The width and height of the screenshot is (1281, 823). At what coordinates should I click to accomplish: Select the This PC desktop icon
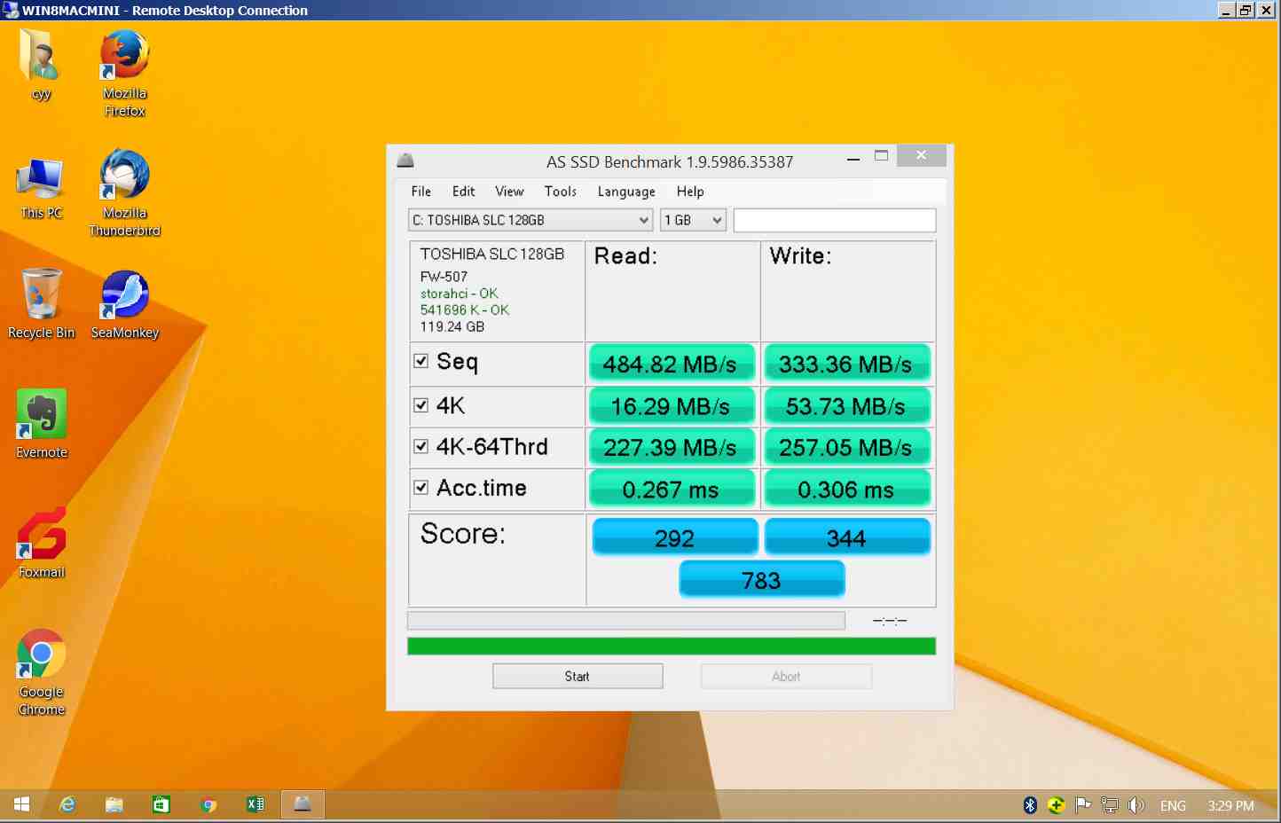[x=41, y=189]
